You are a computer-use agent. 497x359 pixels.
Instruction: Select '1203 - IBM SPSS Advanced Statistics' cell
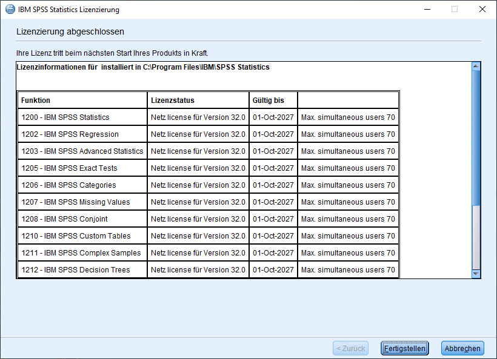point(82,151)
